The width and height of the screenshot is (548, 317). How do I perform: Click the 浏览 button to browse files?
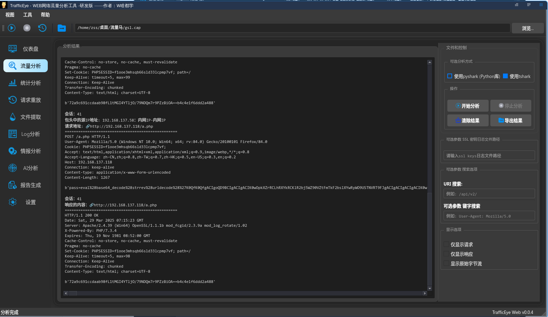click(528, 28)
